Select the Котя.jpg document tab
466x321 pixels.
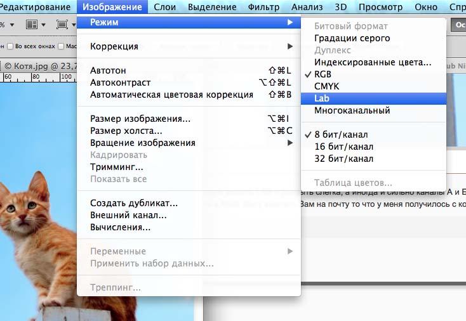click(x=39, y=66)
